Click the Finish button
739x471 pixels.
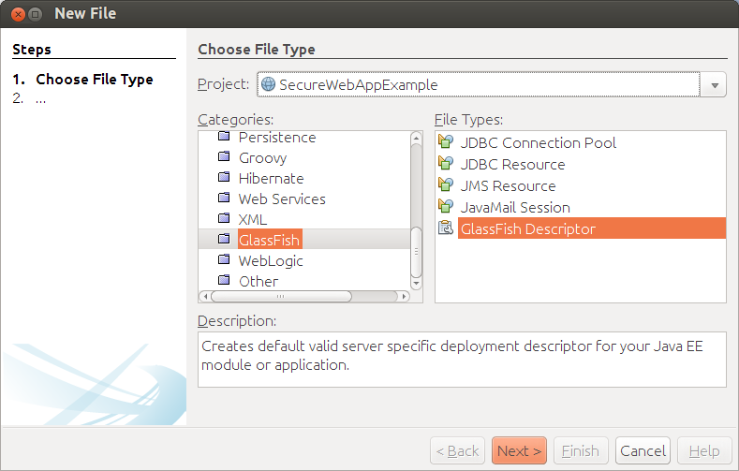tap(581, 450)
